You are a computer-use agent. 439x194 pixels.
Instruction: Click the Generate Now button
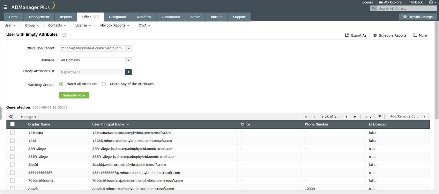click(74, 95)
